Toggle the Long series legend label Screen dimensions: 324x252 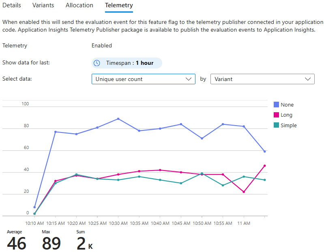286,115
